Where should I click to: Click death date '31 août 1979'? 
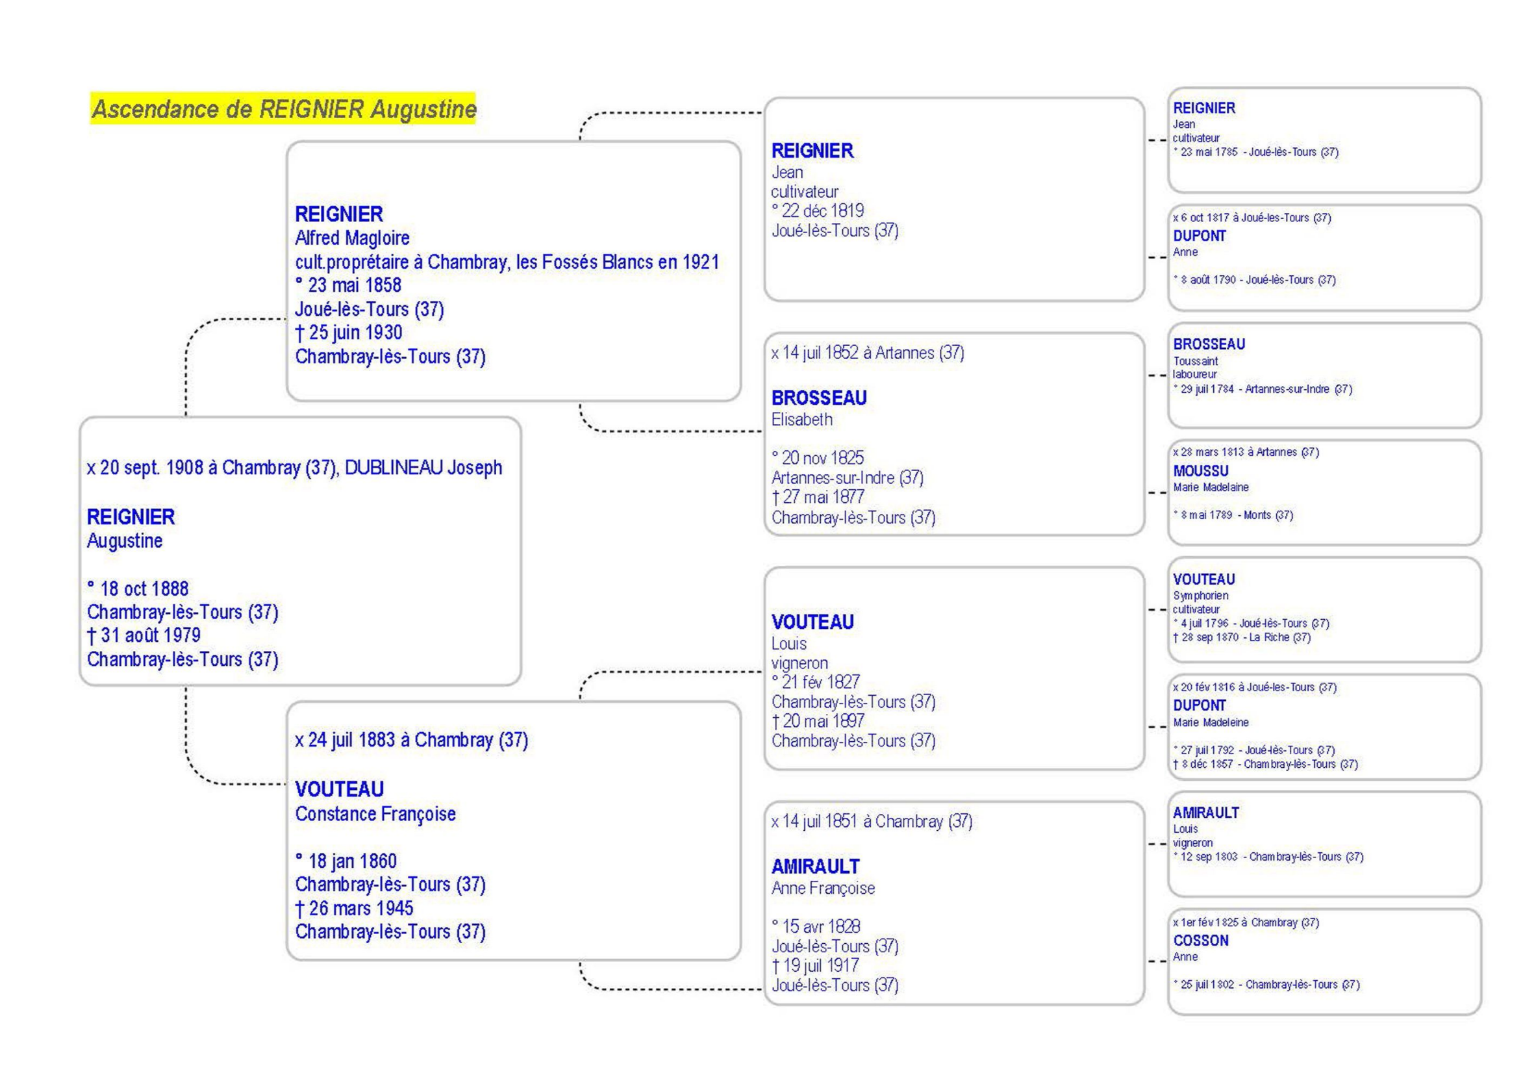[144, 635]
